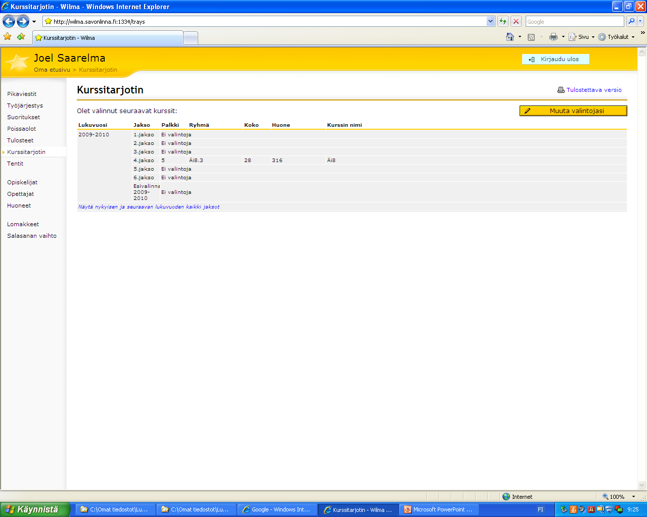Go back with the browser Back arrow
The image size is (647, 517).
[9, 21]
